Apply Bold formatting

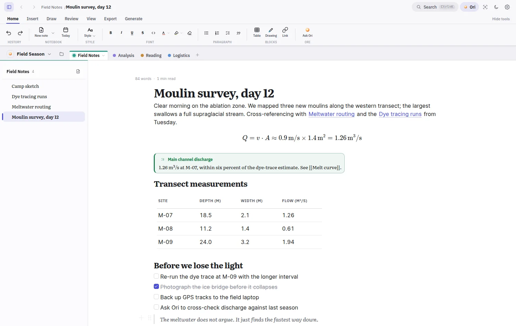pyautogui.click(x=111, y=33)
